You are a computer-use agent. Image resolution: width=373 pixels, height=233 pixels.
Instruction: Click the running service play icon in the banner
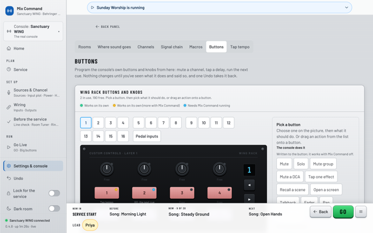pyautogui.click(x=93, y=8)
